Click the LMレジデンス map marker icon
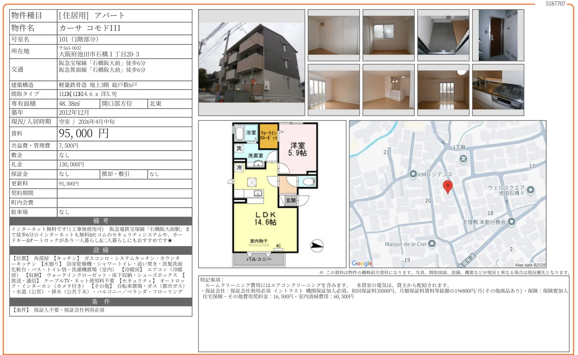 [413, 174]
